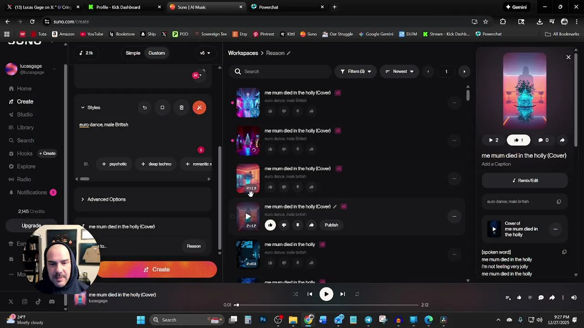
Task: Play the 2:03 song thumbnail
Action: point(248,255)
